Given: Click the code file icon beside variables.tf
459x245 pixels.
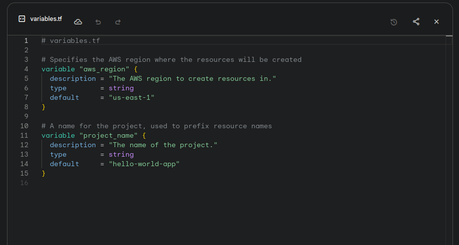Looking at the screenshot, I should pos(22,18).
